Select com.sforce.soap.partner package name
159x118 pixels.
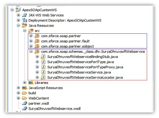point(61,36)
